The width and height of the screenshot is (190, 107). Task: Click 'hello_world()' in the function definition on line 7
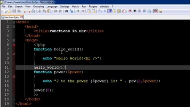pyautogui.click(x=69, y=49)
